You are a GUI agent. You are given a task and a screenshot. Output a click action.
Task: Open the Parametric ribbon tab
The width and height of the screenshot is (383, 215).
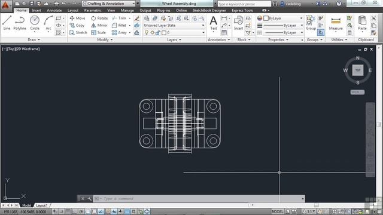tap(93, 11)
